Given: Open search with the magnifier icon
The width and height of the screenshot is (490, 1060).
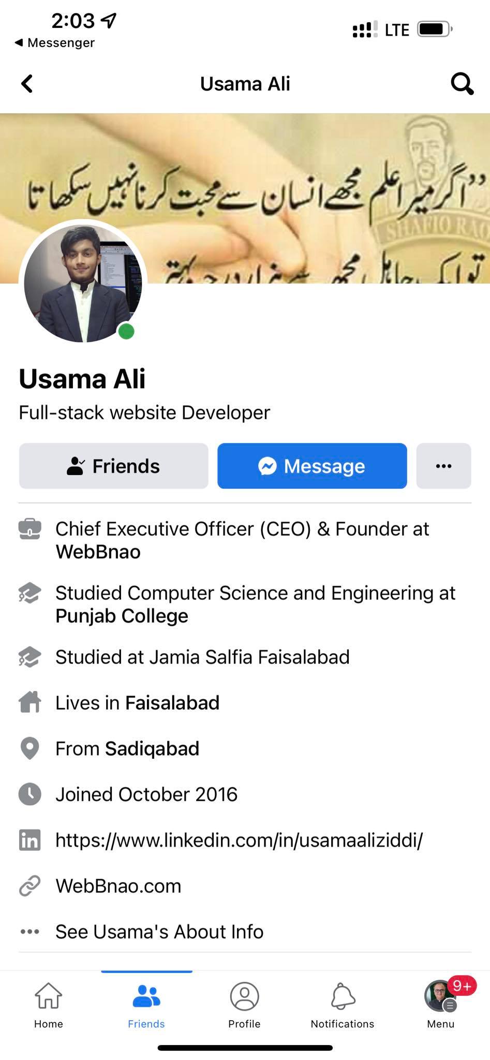Looking at the screenshot, I should 462,83.
